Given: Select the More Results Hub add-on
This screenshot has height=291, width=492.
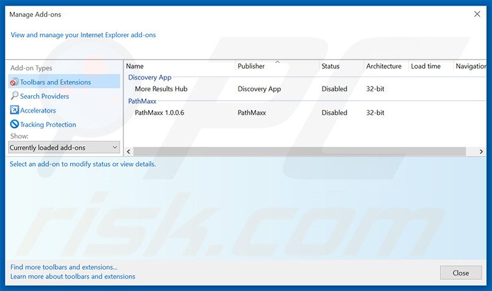Looking at the screenshot, I should tap(161, 89).
